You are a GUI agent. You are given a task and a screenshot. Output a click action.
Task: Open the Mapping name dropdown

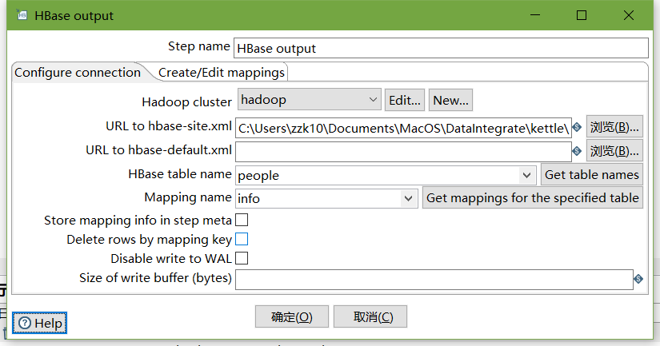409,198
